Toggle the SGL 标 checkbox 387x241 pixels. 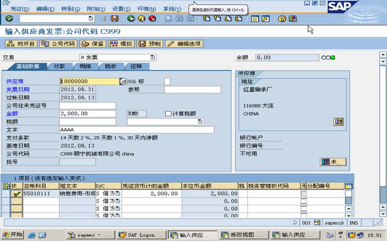tap(167, 81)
